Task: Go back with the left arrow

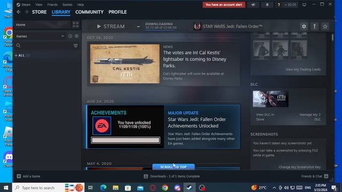Action: coord(19,12)
